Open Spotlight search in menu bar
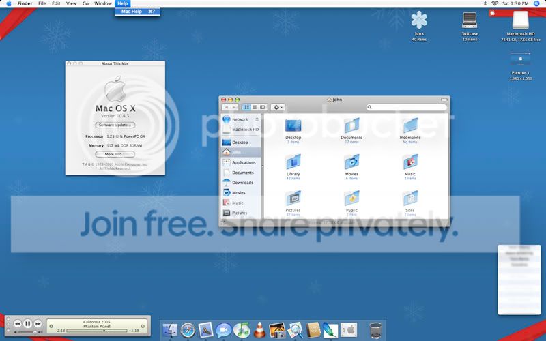This screenshot has height=341, width=546. pyautogui.click(x=536, y=3)
